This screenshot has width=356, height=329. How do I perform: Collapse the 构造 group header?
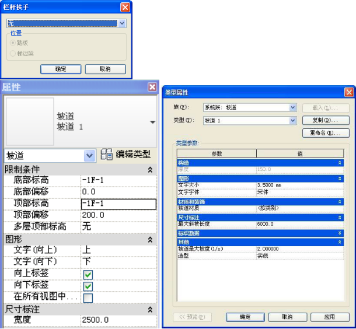click(x=340, y=163)
